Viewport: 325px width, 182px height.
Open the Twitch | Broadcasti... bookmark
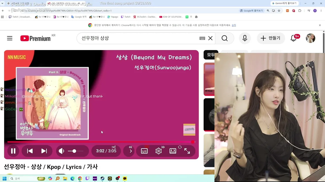click(20, 17)
